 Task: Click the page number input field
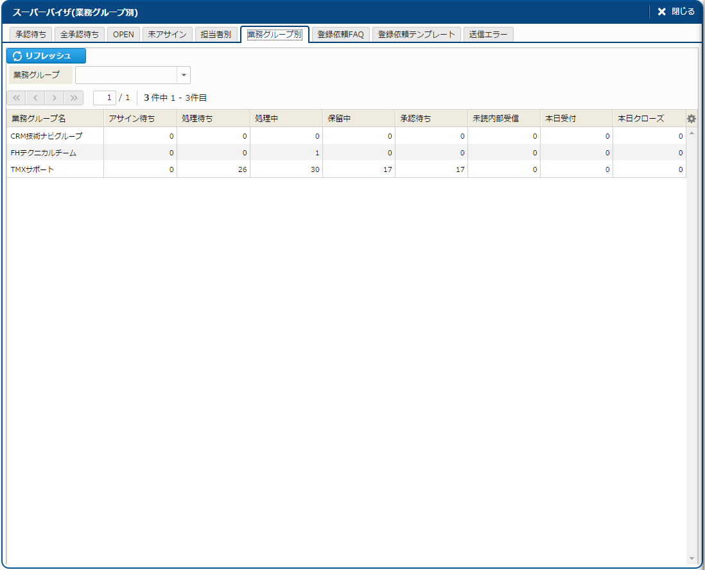105,98
